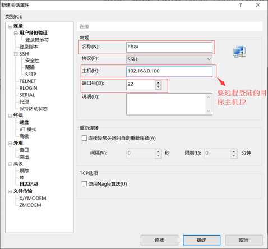Click the description box scroll down arrow
268x249 pixels.
click(209, 111)
